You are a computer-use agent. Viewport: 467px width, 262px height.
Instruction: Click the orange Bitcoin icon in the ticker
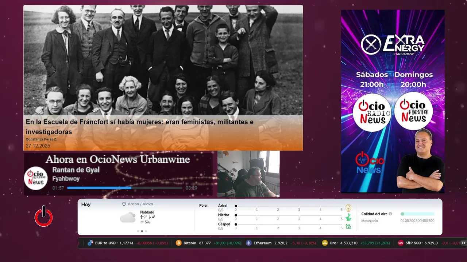pos(179,243)
